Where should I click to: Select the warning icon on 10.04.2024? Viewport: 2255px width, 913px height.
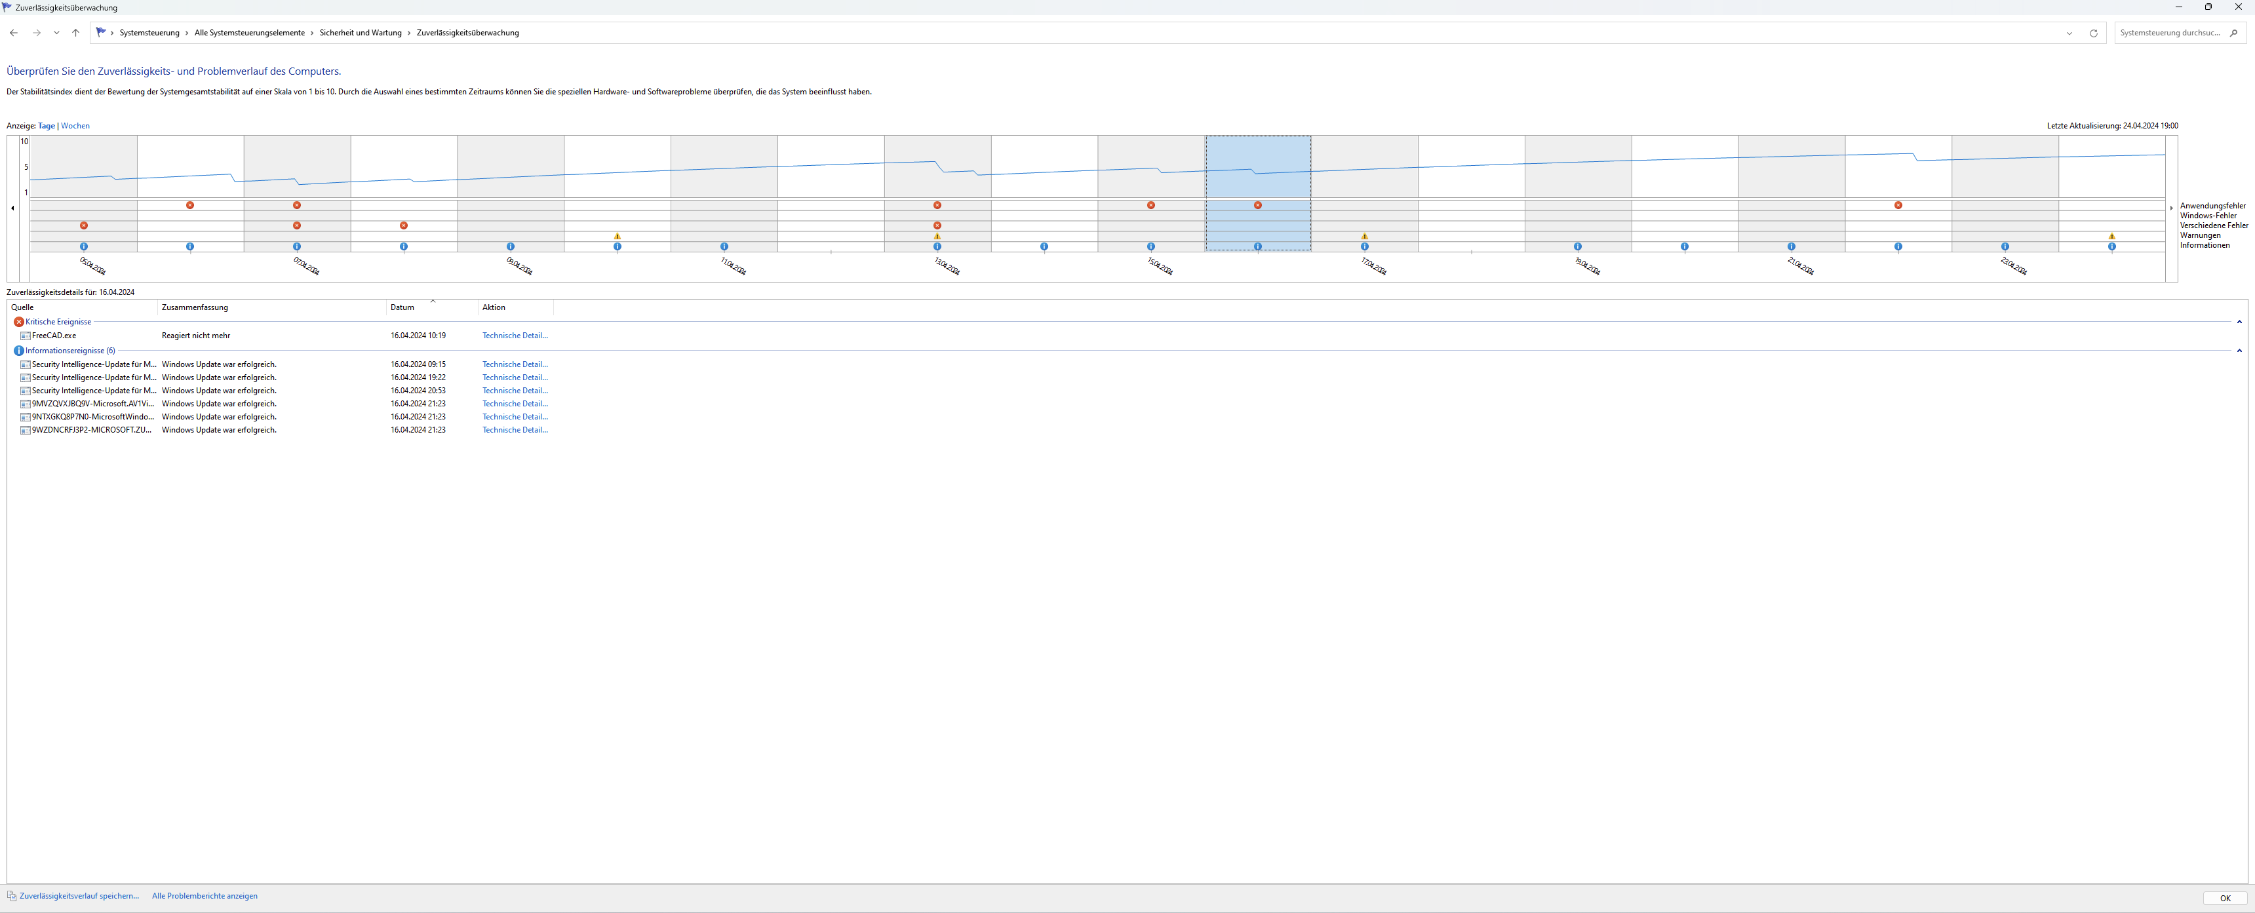[617, 237]
